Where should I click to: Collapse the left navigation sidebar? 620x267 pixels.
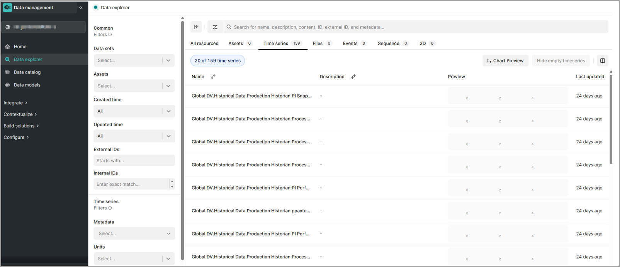tap(81, 8)
